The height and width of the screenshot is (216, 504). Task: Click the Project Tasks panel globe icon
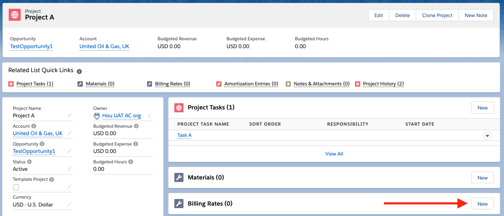pyautogui.click(x=179, y=107)
